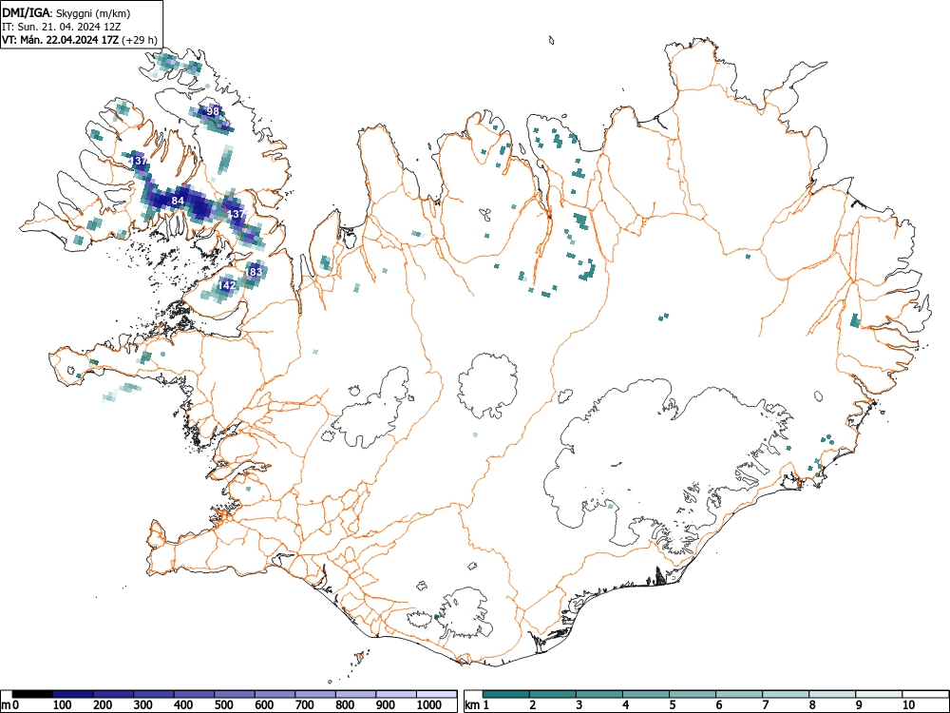
Task: Pick the lavender swatch between 600 and 700
Action: (x=275, y=694)
